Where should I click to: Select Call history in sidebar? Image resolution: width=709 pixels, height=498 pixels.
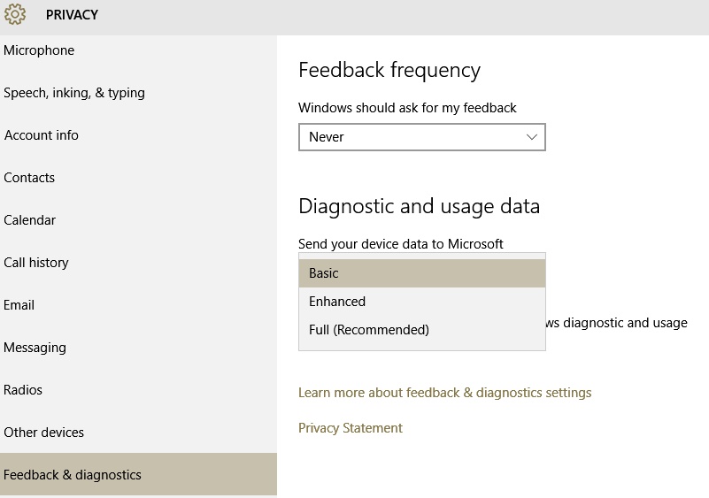[138, 263]
